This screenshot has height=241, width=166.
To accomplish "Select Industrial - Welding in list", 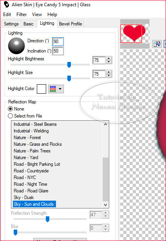I will point(31,131).
